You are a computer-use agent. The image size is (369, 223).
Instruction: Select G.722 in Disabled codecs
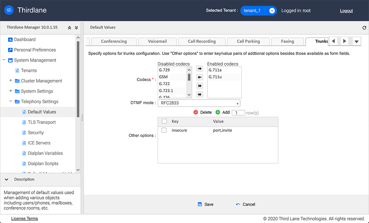pos(172,84)
